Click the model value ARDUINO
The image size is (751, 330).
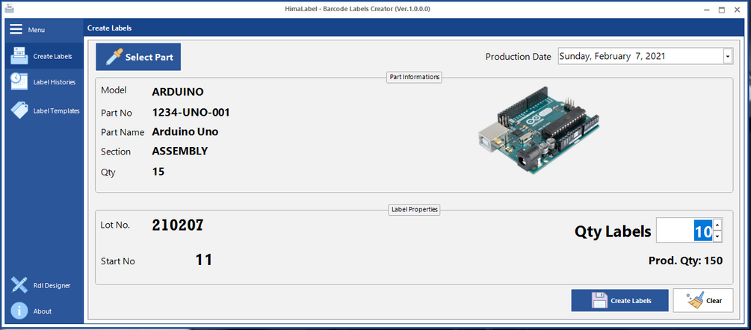pos(178,92)
